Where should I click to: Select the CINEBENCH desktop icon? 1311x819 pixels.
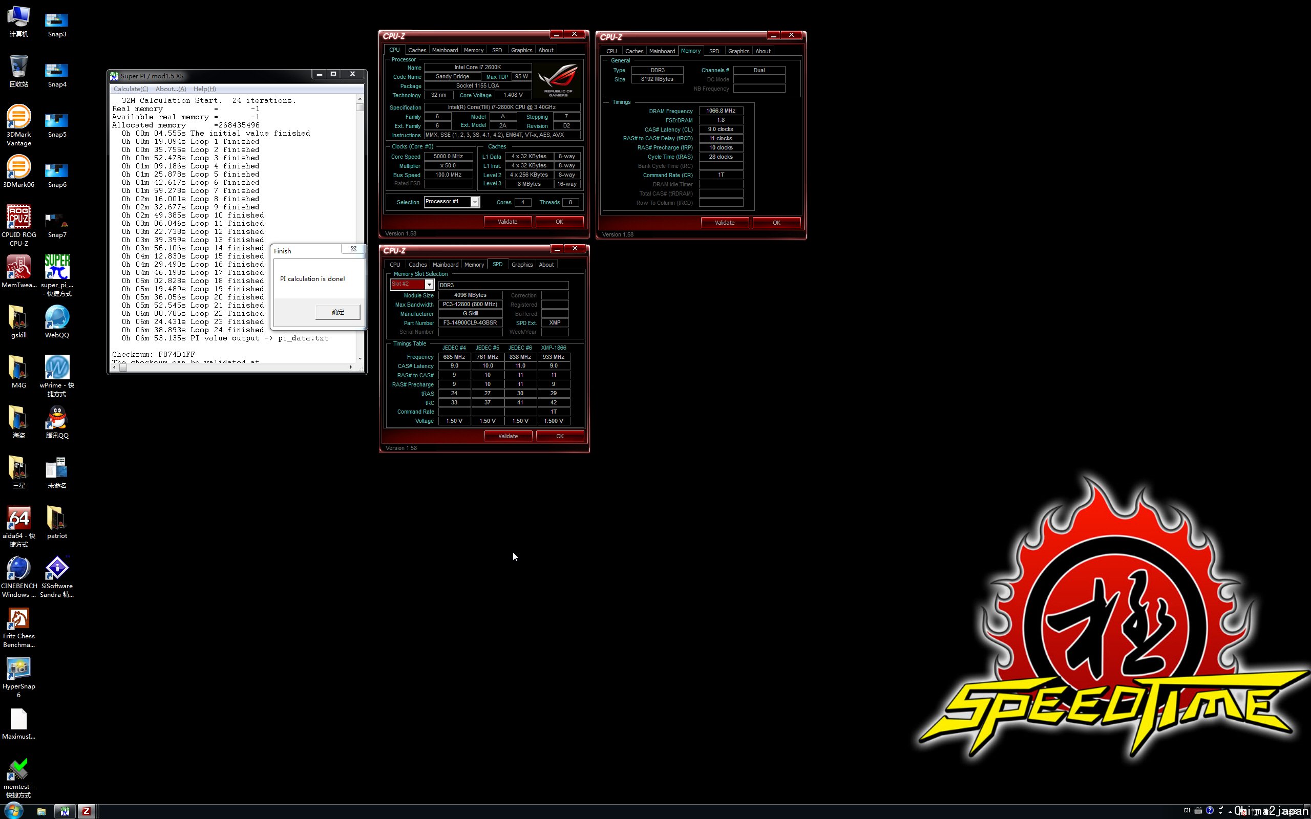[19, 577]
